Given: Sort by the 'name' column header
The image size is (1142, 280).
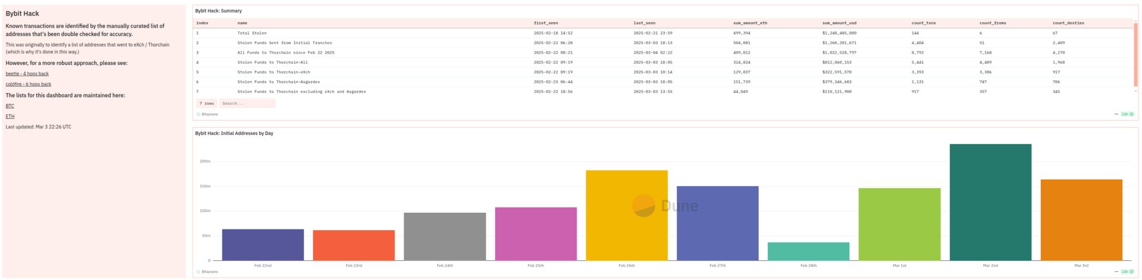Looking at the screenshot, I should [242, 23].
